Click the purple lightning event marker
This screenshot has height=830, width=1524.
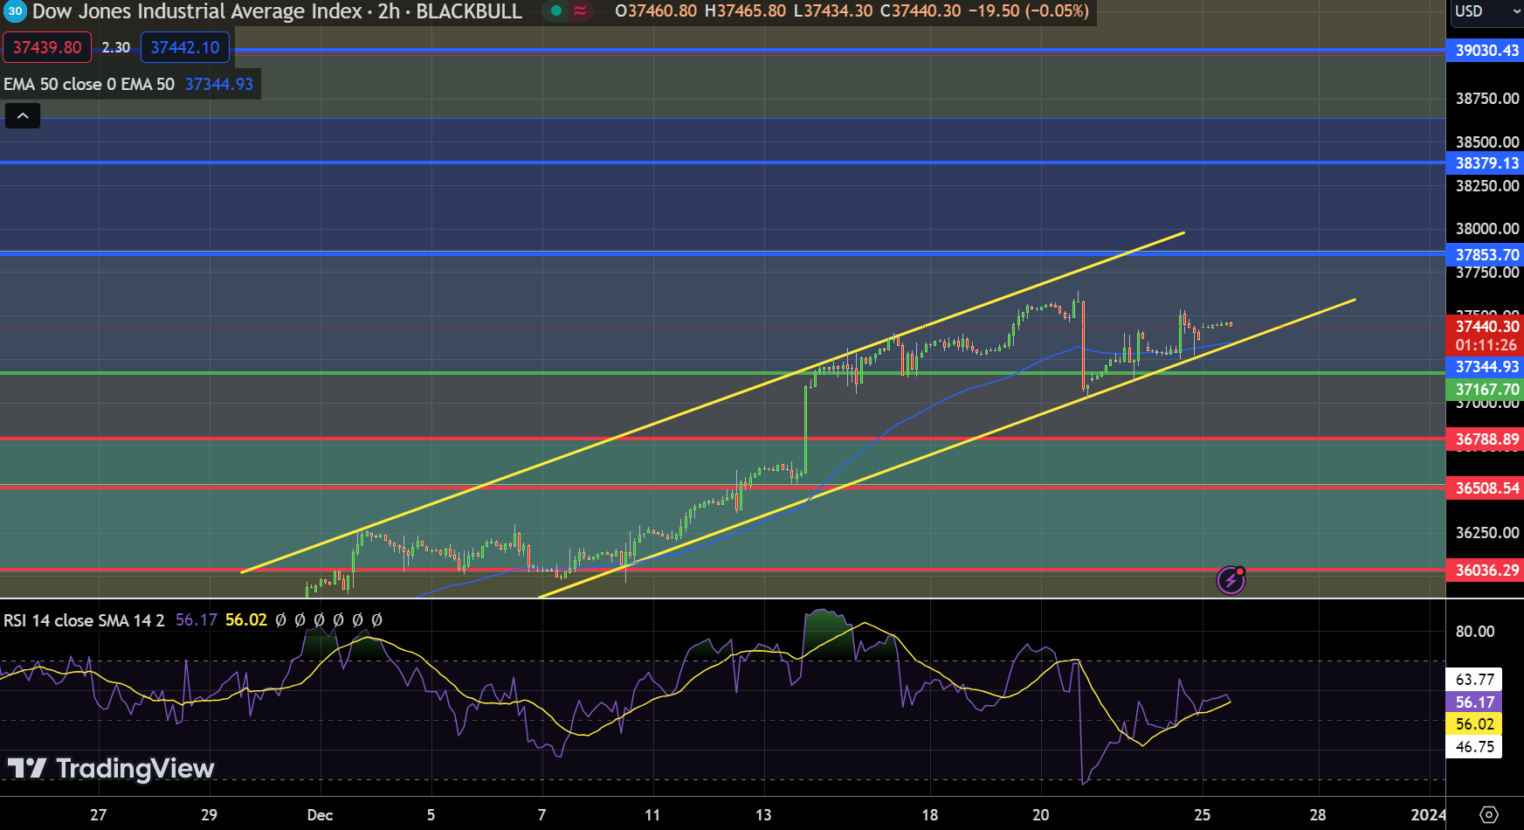click(1231, 579)
